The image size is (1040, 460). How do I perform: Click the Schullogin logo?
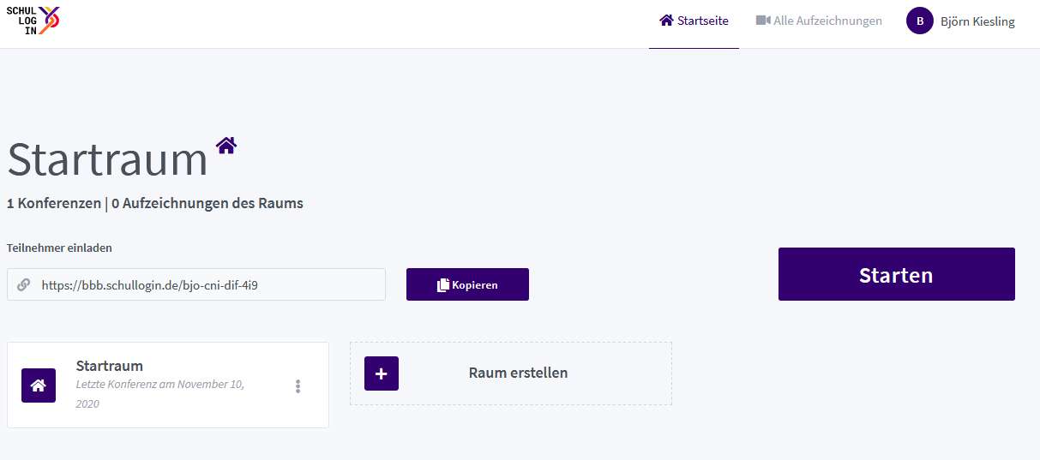(x=33, y=20)
